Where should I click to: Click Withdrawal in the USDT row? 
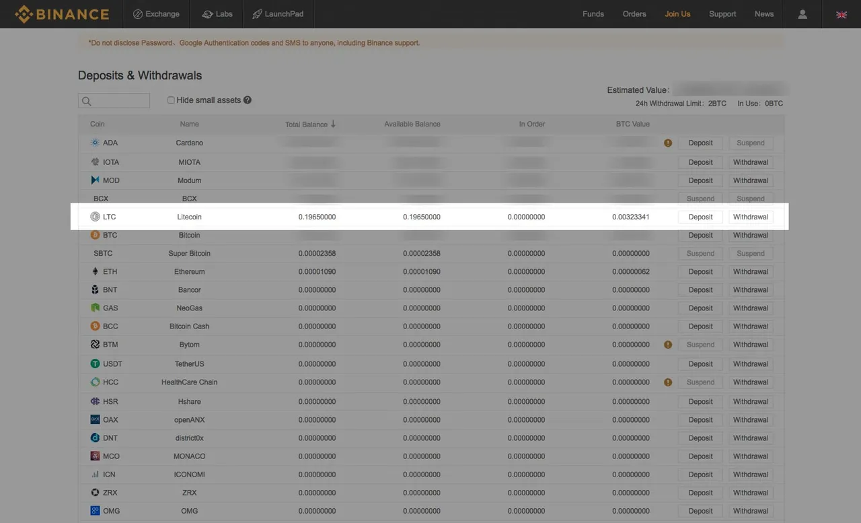[x=751, y=363]
